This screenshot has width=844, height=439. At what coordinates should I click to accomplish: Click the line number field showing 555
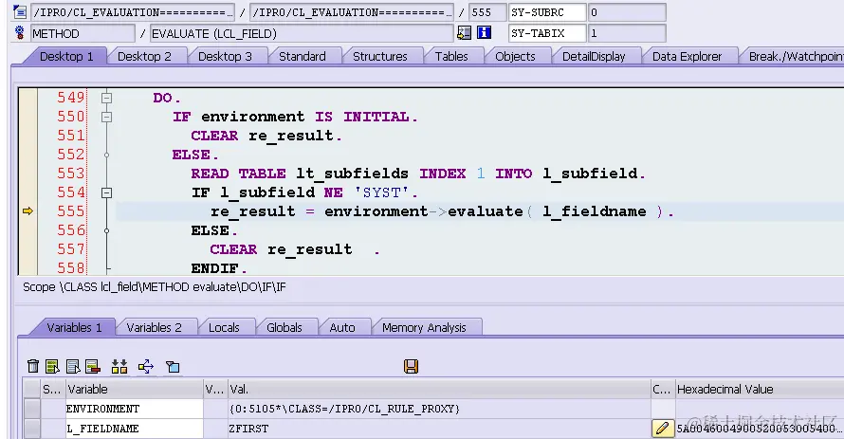click(x=487, y=11)
